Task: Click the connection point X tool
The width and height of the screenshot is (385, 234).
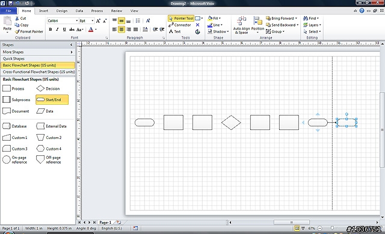Action: click(x=198, y=25)
